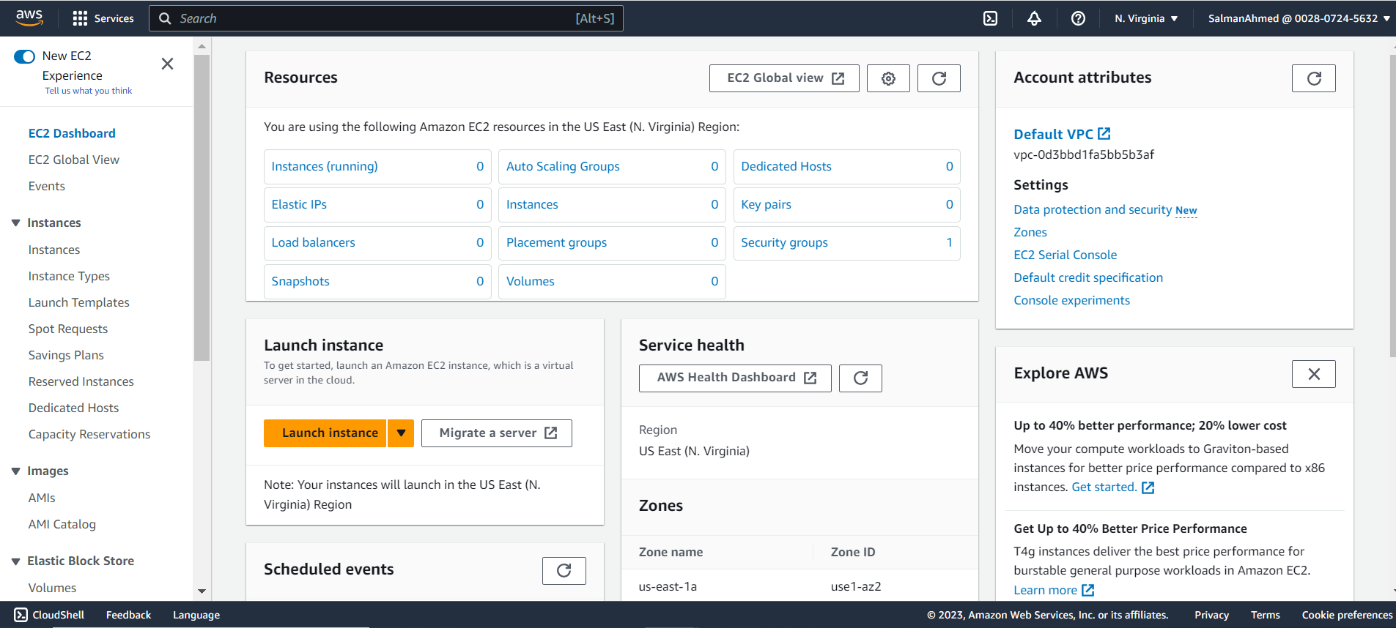Click Migrate a server button
This screenshot has height=628, width=1396.
click(496, 433)
